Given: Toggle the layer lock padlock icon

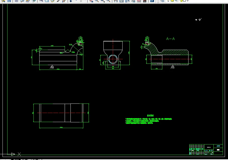Looking at the screenshot, I should pyautogui.click(x=181, y=1).
